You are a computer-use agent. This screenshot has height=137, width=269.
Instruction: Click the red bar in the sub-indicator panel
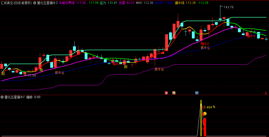(x=205, y=127)
